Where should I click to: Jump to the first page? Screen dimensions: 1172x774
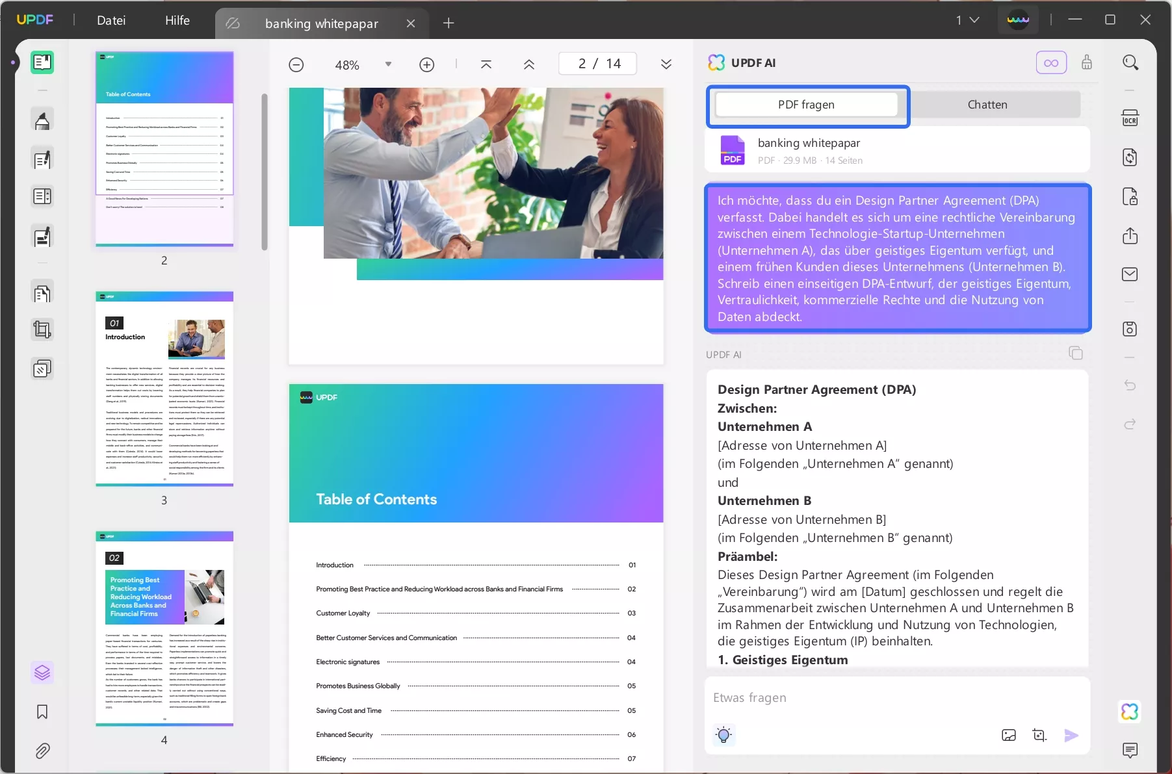point(486,64)
